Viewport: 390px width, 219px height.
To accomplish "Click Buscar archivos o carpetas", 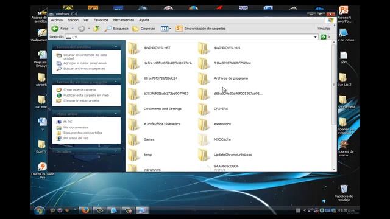I will (x=84, y=69).
